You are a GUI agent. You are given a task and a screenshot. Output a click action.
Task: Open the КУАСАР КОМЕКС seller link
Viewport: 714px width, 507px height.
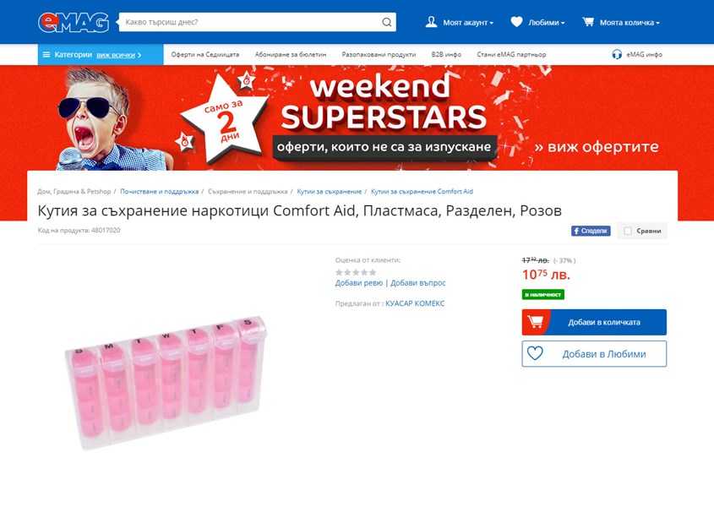pos(415,303)
